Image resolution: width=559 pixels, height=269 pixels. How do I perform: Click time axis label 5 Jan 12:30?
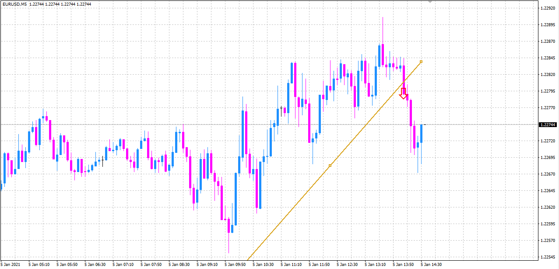347,265
